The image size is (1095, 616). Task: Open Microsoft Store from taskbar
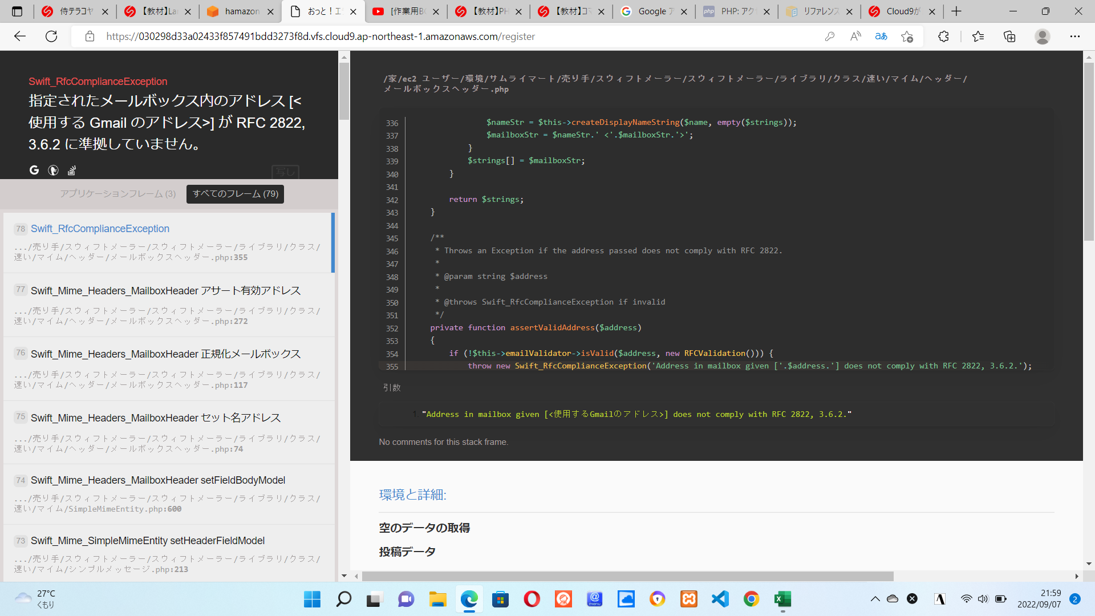[x=500, y=599]
